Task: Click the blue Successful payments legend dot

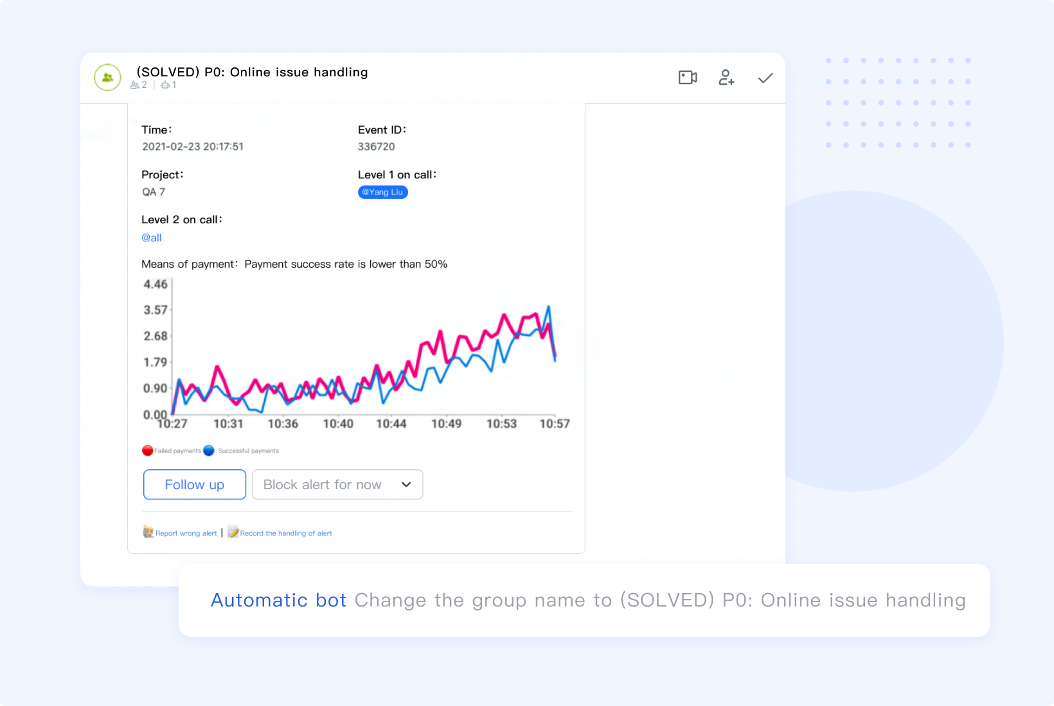Action: 209,451
